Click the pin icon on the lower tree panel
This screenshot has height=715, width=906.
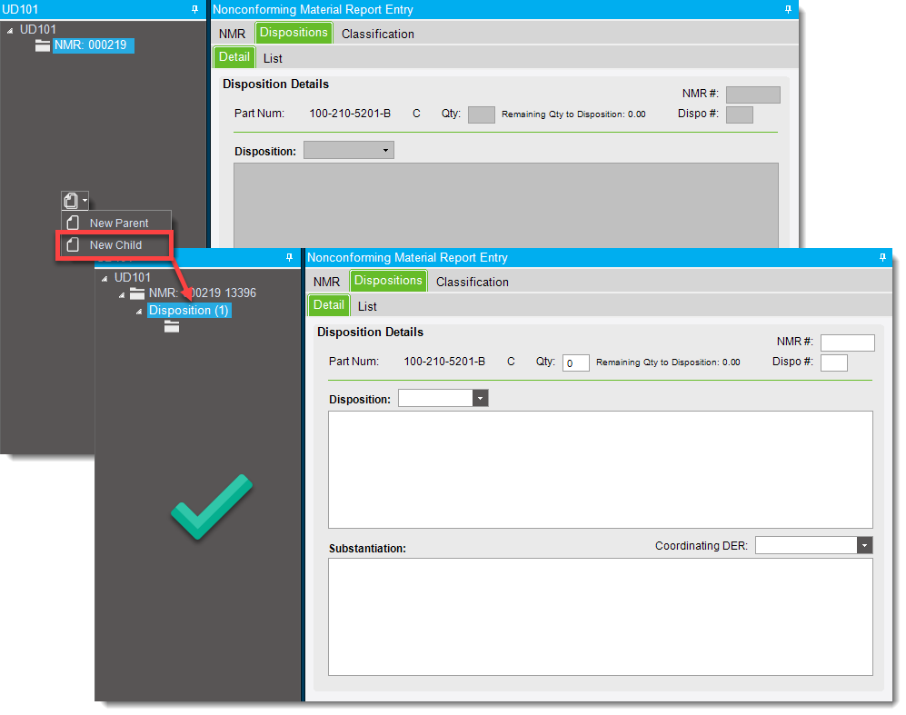click(x=289, y=257)
